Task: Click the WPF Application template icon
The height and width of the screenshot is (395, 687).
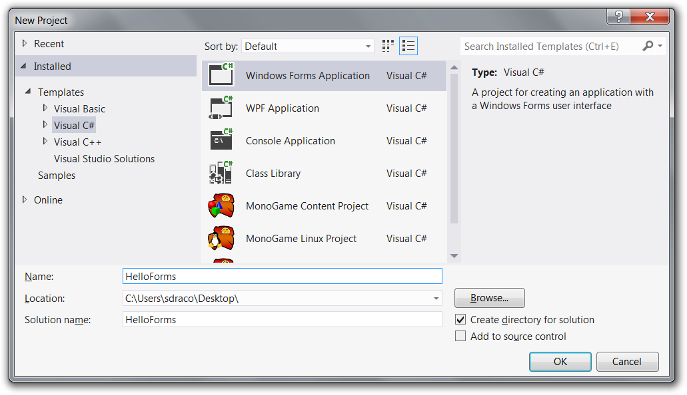Action: (221, 108)
